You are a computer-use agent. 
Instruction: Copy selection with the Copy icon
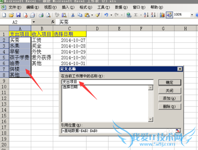[x=80, y=15]
